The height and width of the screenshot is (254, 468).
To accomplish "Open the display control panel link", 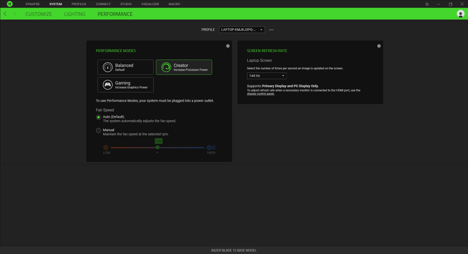I will tap(261, 94).
